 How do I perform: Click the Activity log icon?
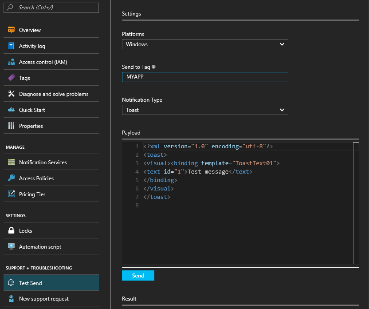tap(11, 46)
